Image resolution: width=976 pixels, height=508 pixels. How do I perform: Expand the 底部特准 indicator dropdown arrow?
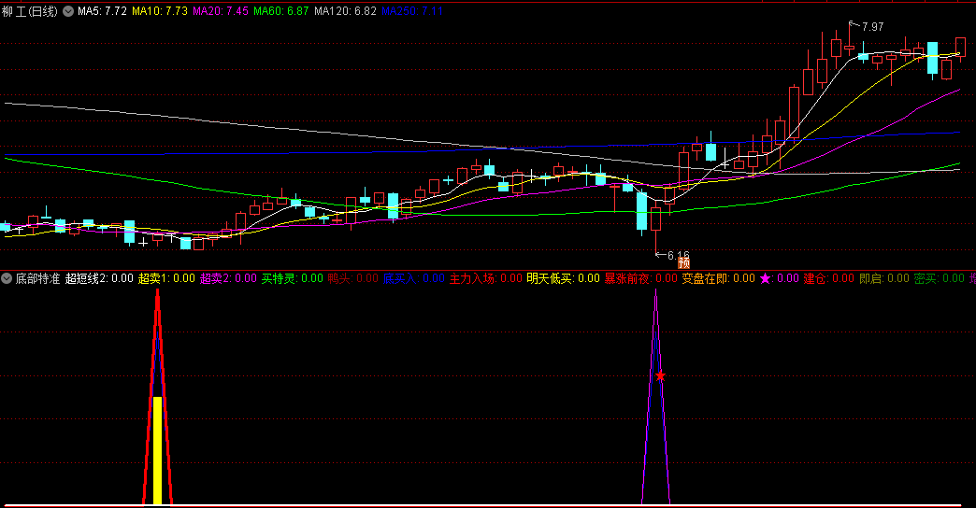pyautogui.click(x=7, y=278)
